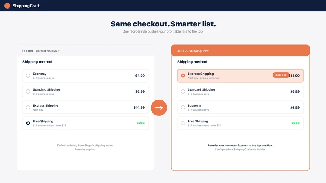Select Standard Shipping radio in Before panel
Viewport: 326px width, 183px height.
[x=28, y=91]
